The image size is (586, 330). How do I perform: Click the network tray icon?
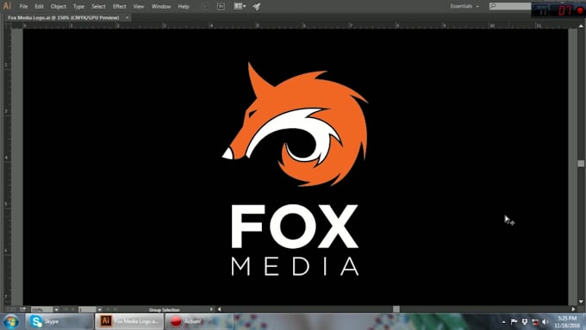click(x=535, y=321)
